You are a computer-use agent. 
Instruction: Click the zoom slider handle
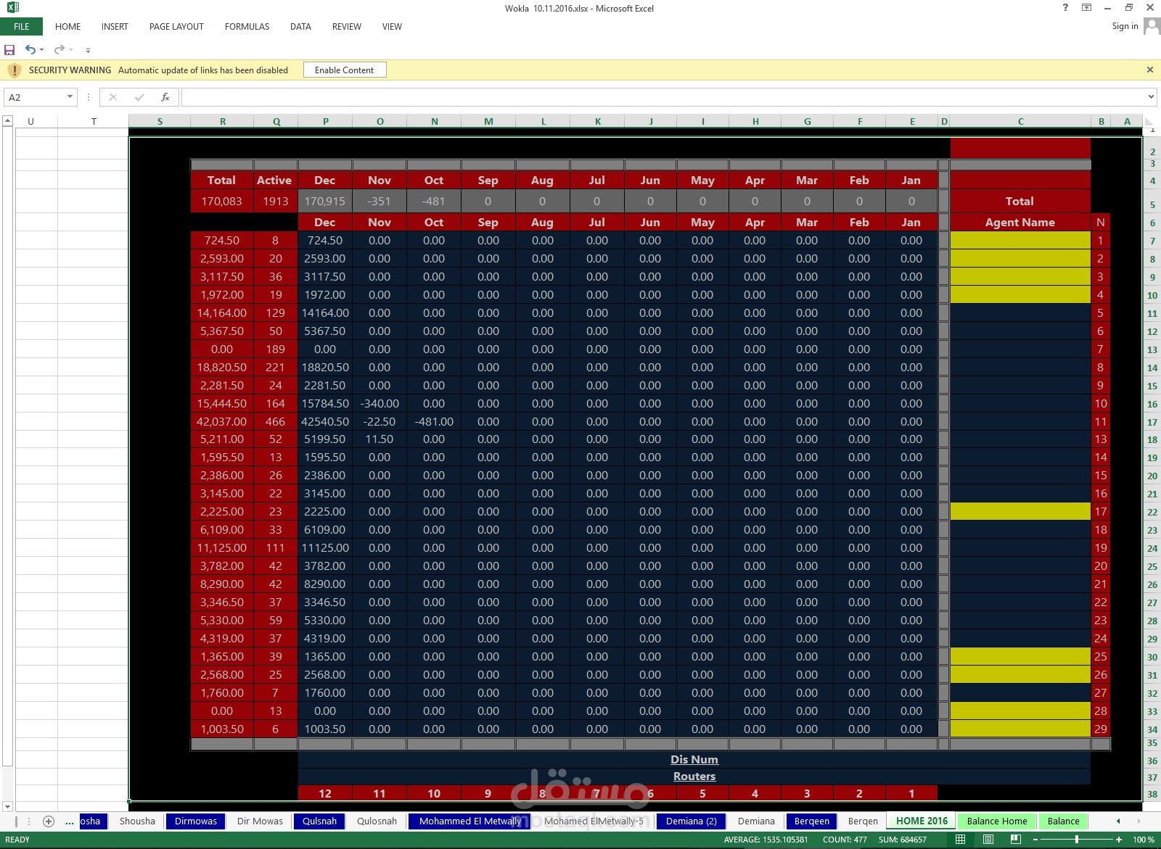tap(1077, 840)
